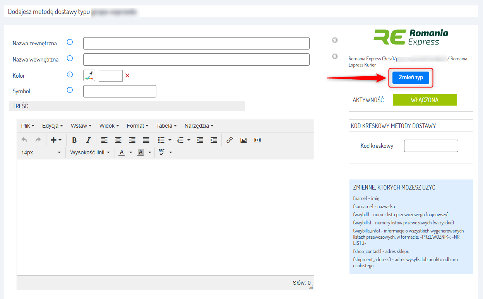Apply italic text formatting

click(x=88, y=140)
